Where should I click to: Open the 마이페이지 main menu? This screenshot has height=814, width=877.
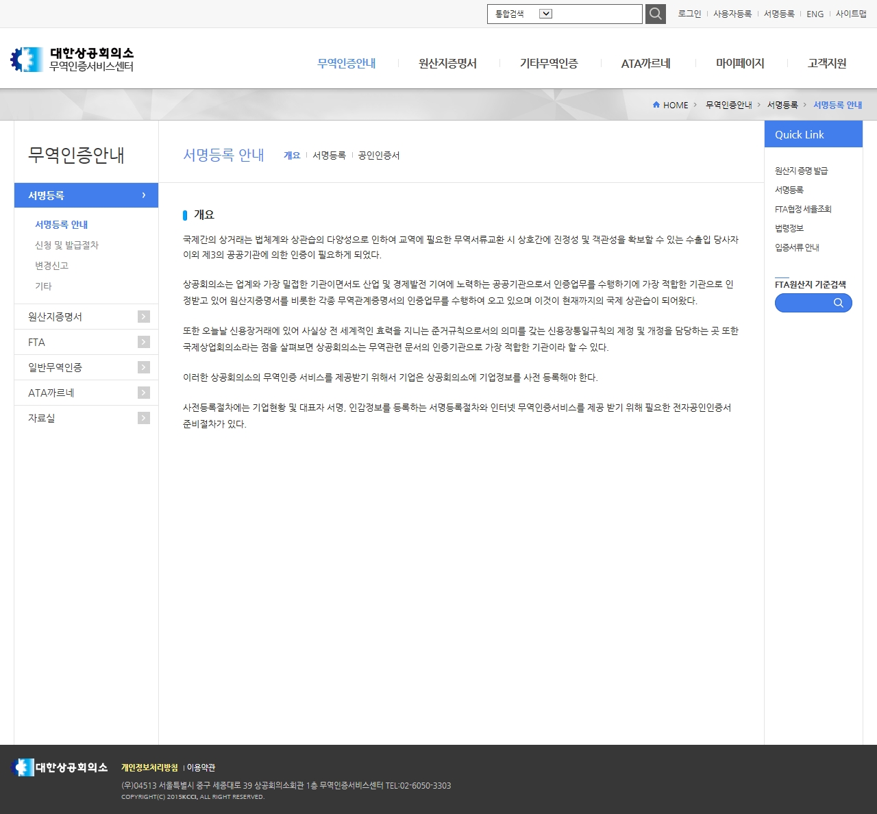tap(740, 63)
